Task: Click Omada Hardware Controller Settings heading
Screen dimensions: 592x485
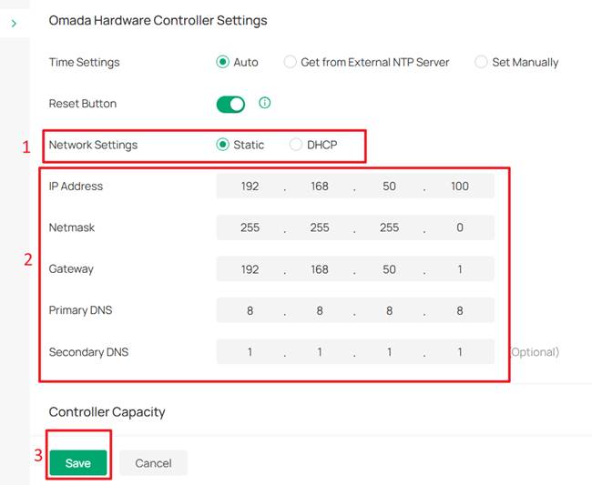Action: pos(158,20)
